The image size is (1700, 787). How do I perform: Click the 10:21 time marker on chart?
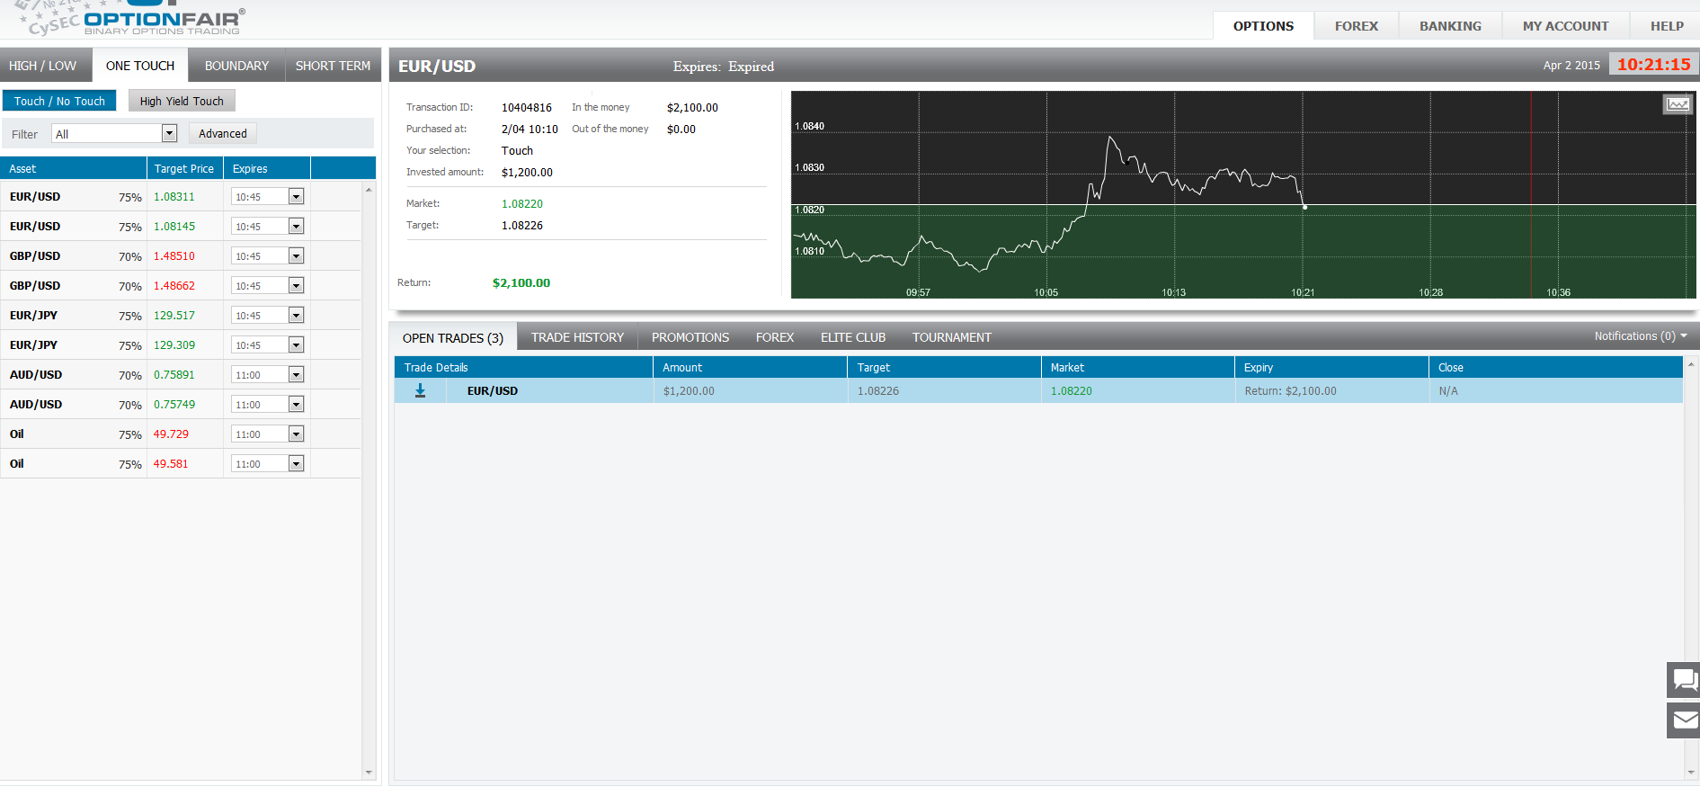(1303, 292)
